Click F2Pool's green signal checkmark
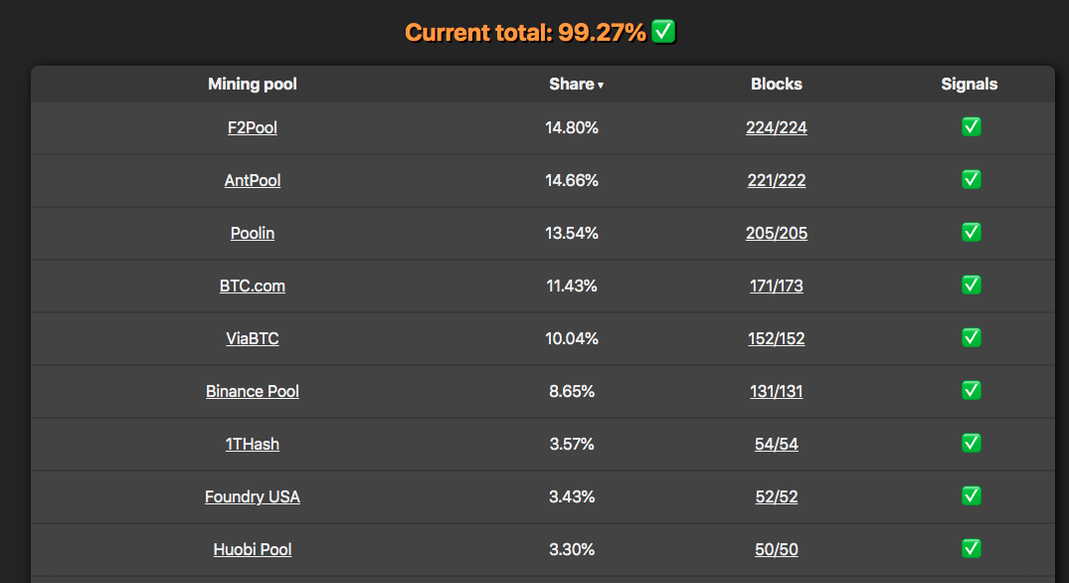 pyautogui.click(x=971, y=126)
